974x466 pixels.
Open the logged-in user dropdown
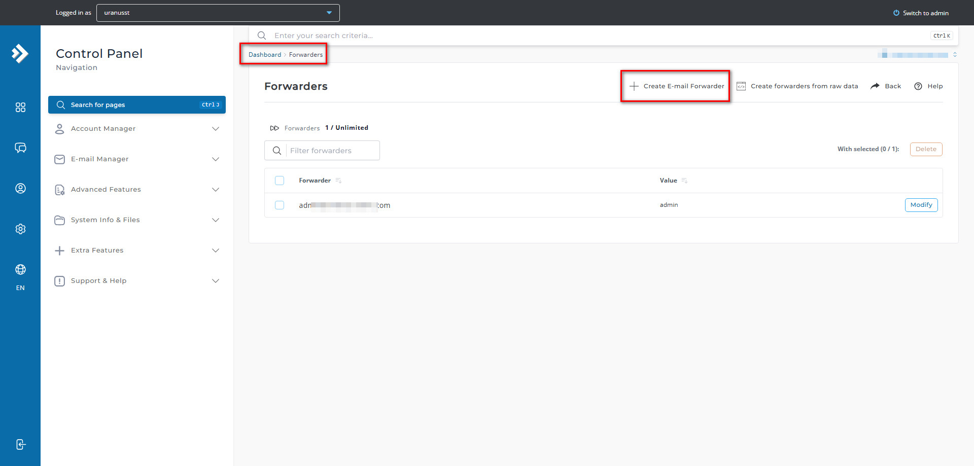[x=218, y=13]
